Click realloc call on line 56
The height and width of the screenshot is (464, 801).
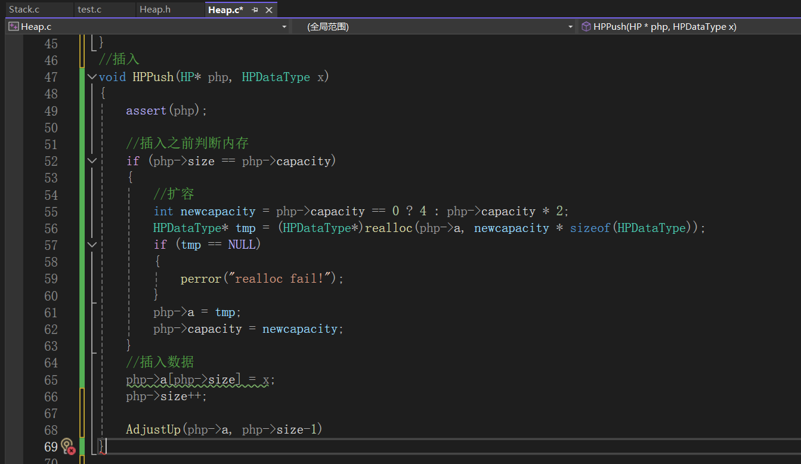389,228
